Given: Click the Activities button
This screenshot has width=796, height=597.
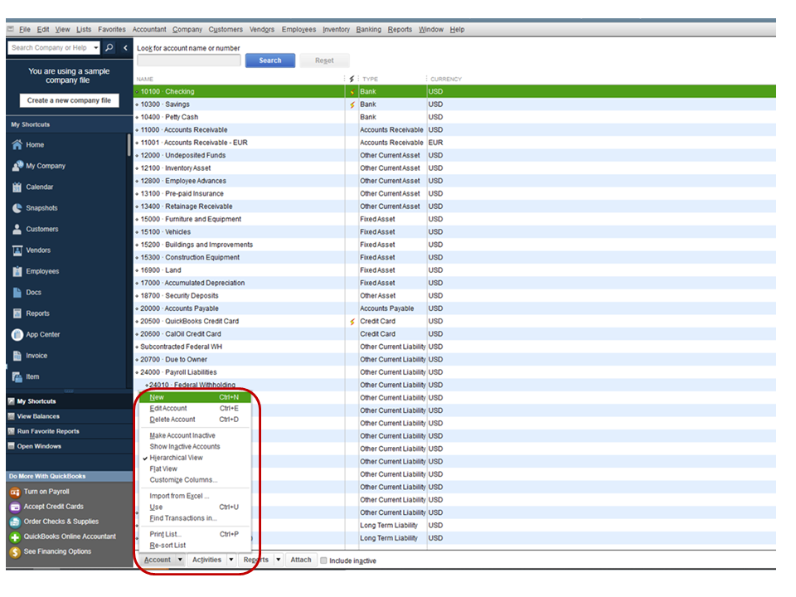Looking at the screenshot, I should click(206, 560).
